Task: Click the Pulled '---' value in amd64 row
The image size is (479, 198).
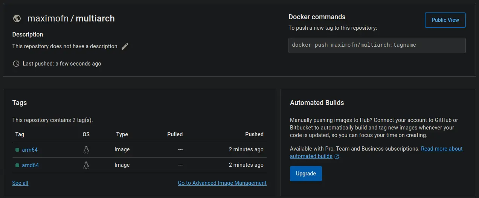Action: [x=180, y=165]
